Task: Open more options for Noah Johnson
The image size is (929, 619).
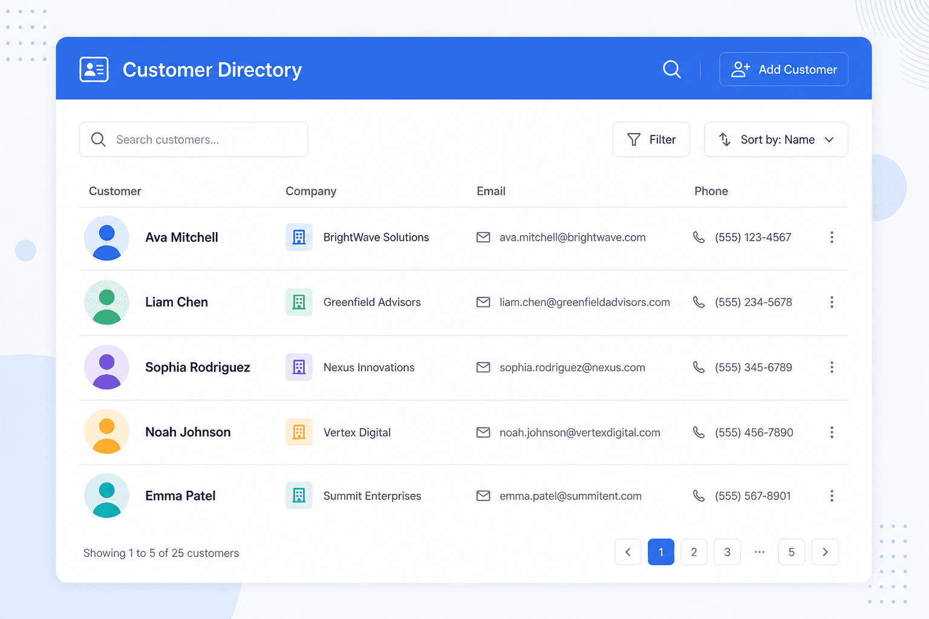Action: pos(832,432)
